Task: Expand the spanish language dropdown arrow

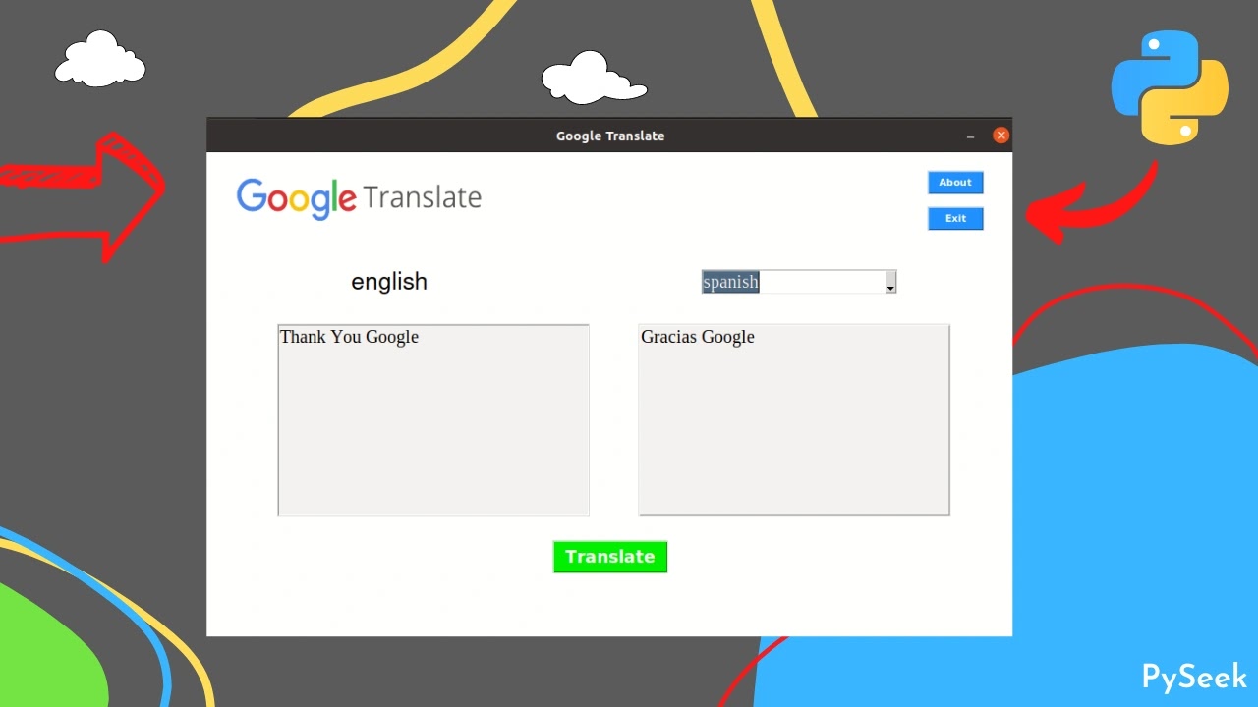Action: coord(890,283)
